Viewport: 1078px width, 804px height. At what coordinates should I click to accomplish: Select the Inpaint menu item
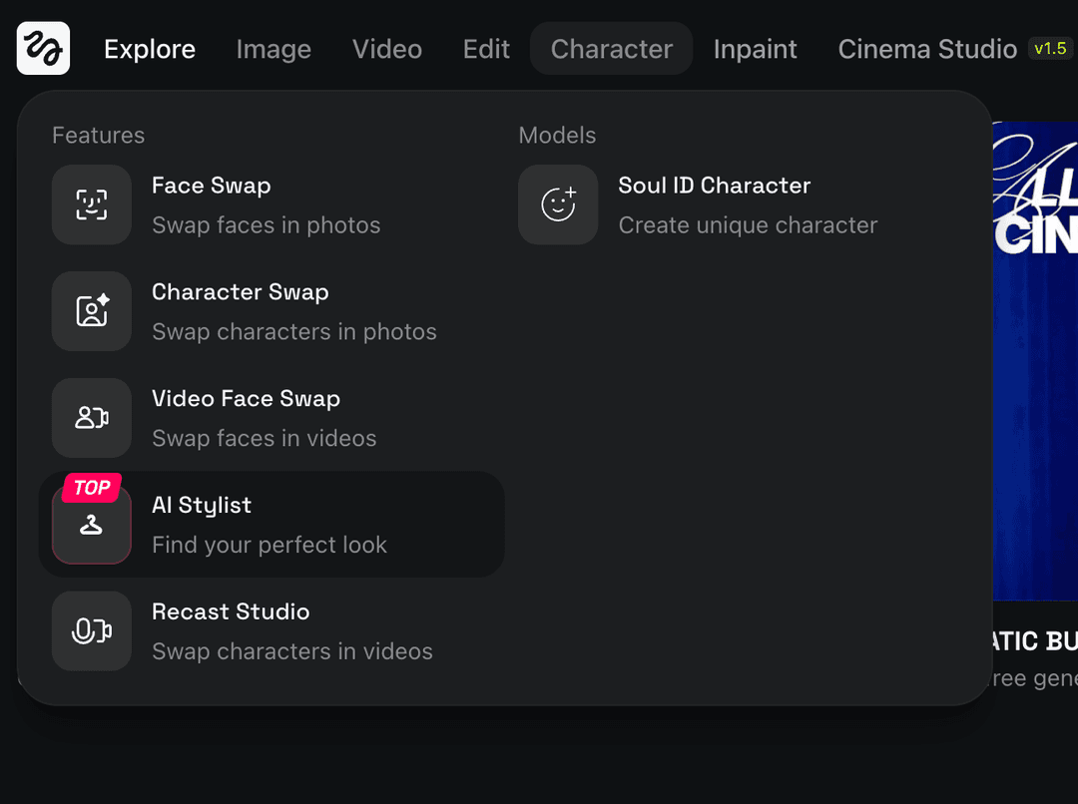756,48
